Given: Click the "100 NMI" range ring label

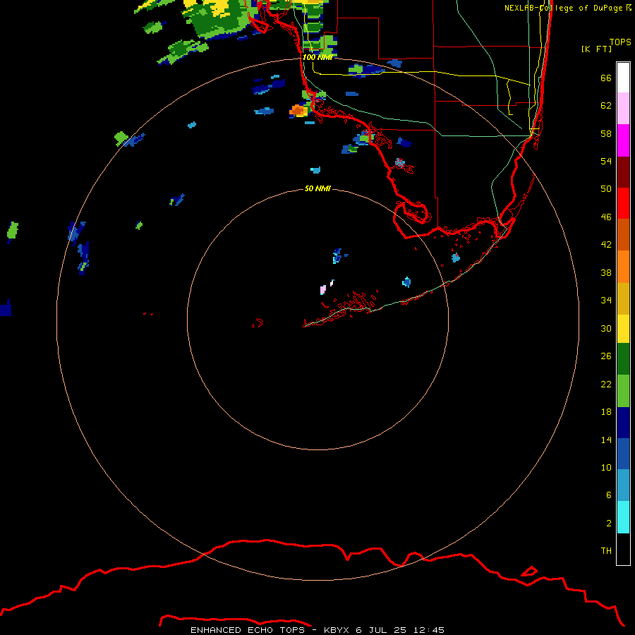Looking at the screenshot, I should (x=317, y=58).
